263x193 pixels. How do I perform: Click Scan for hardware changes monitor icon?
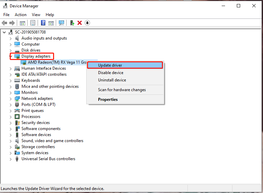[x=61, y=23]
